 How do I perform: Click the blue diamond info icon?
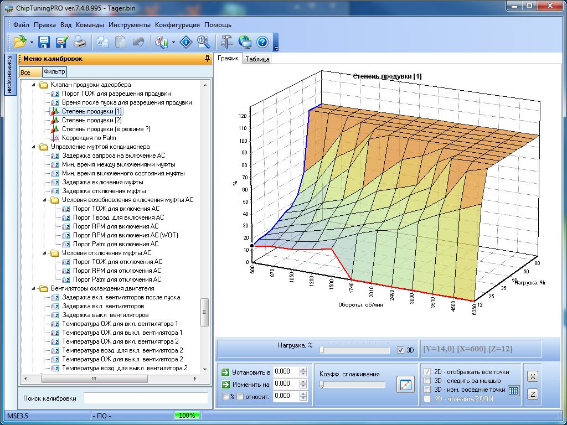[x=187, y=42]
